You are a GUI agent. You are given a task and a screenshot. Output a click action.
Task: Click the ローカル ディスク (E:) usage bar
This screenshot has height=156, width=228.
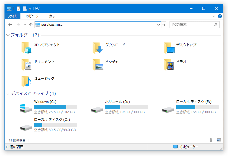tap(198, 107)
